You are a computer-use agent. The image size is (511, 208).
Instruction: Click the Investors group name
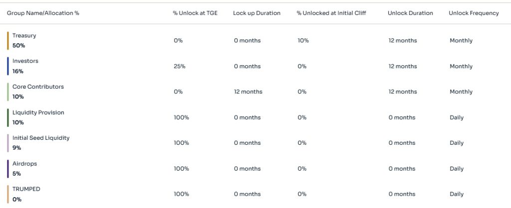(x=25, y=61)
